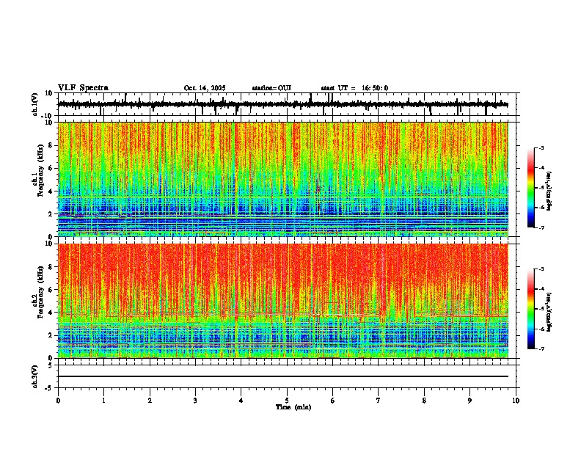
Task: Click the 'ch.1(V)' axis label
Action: (34, 104)
